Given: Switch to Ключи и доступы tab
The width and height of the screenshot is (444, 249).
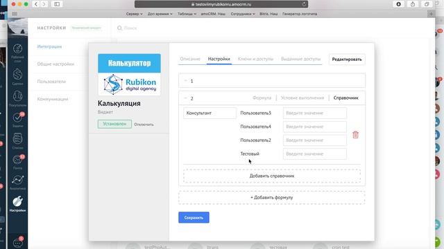Looking at the screenshot, I should tap(255, 59).
